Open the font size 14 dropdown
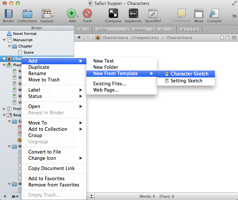This screenshot has height=200, width=238. (165, 30)
